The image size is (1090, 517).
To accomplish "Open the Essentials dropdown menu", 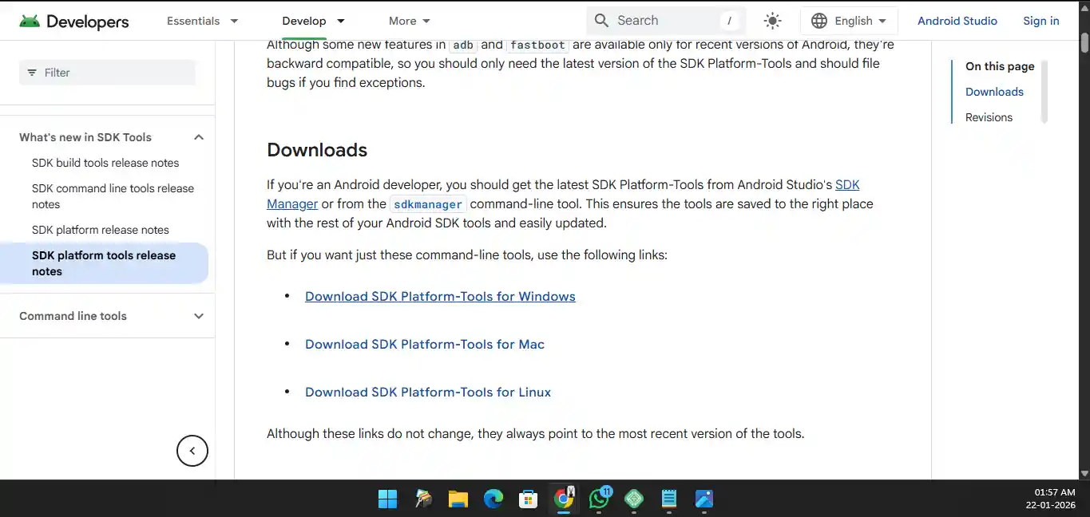I will (202, 22).
